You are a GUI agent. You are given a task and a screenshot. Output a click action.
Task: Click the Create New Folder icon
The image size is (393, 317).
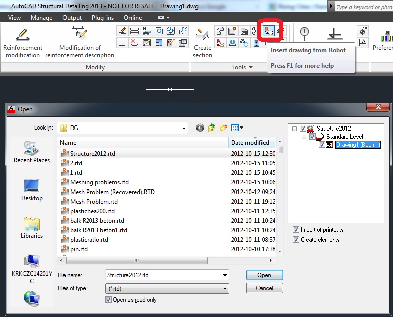pos(223,128)
